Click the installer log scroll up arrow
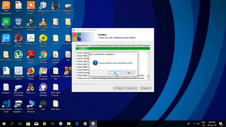Image resolution: width=226 pixels, height=127 pixels. pos(148,53)
